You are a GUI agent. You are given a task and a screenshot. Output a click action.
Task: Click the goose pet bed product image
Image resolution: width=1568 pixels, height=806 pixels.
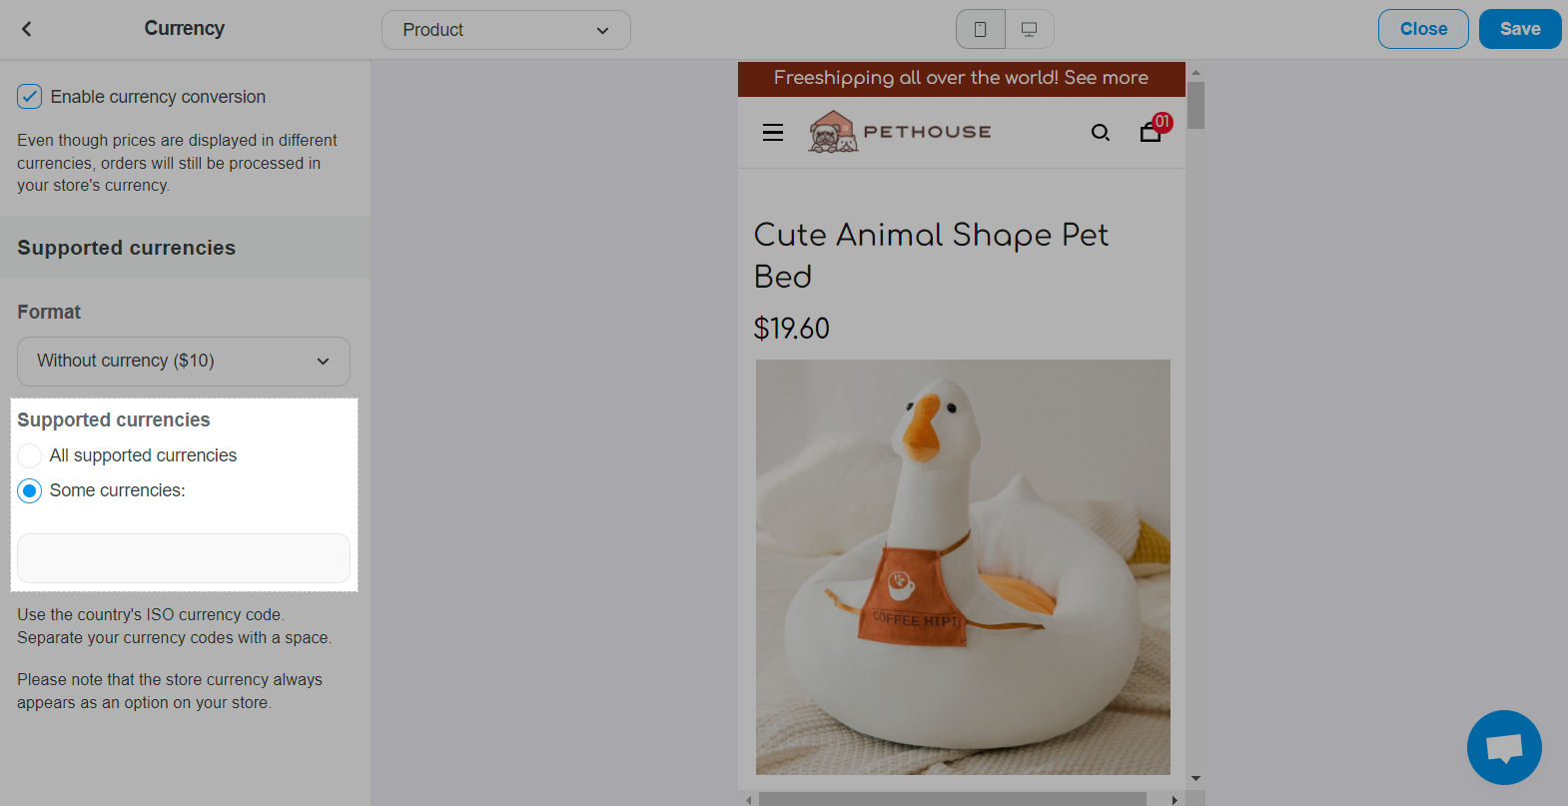pos(963,566)
